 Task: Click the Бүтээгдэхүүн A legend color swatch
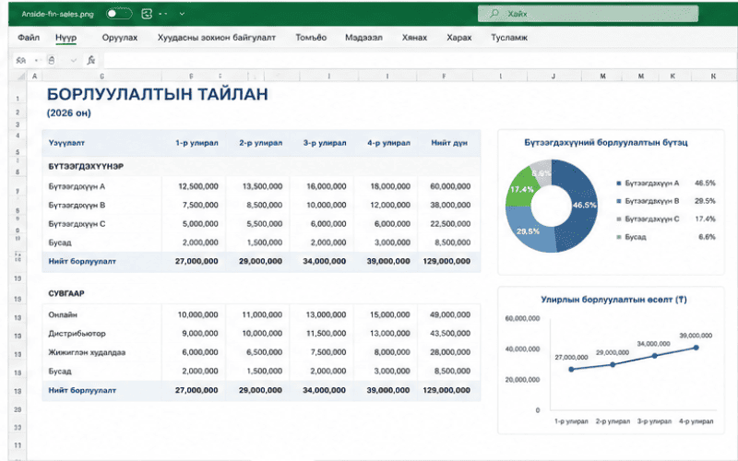pos(619,183)
